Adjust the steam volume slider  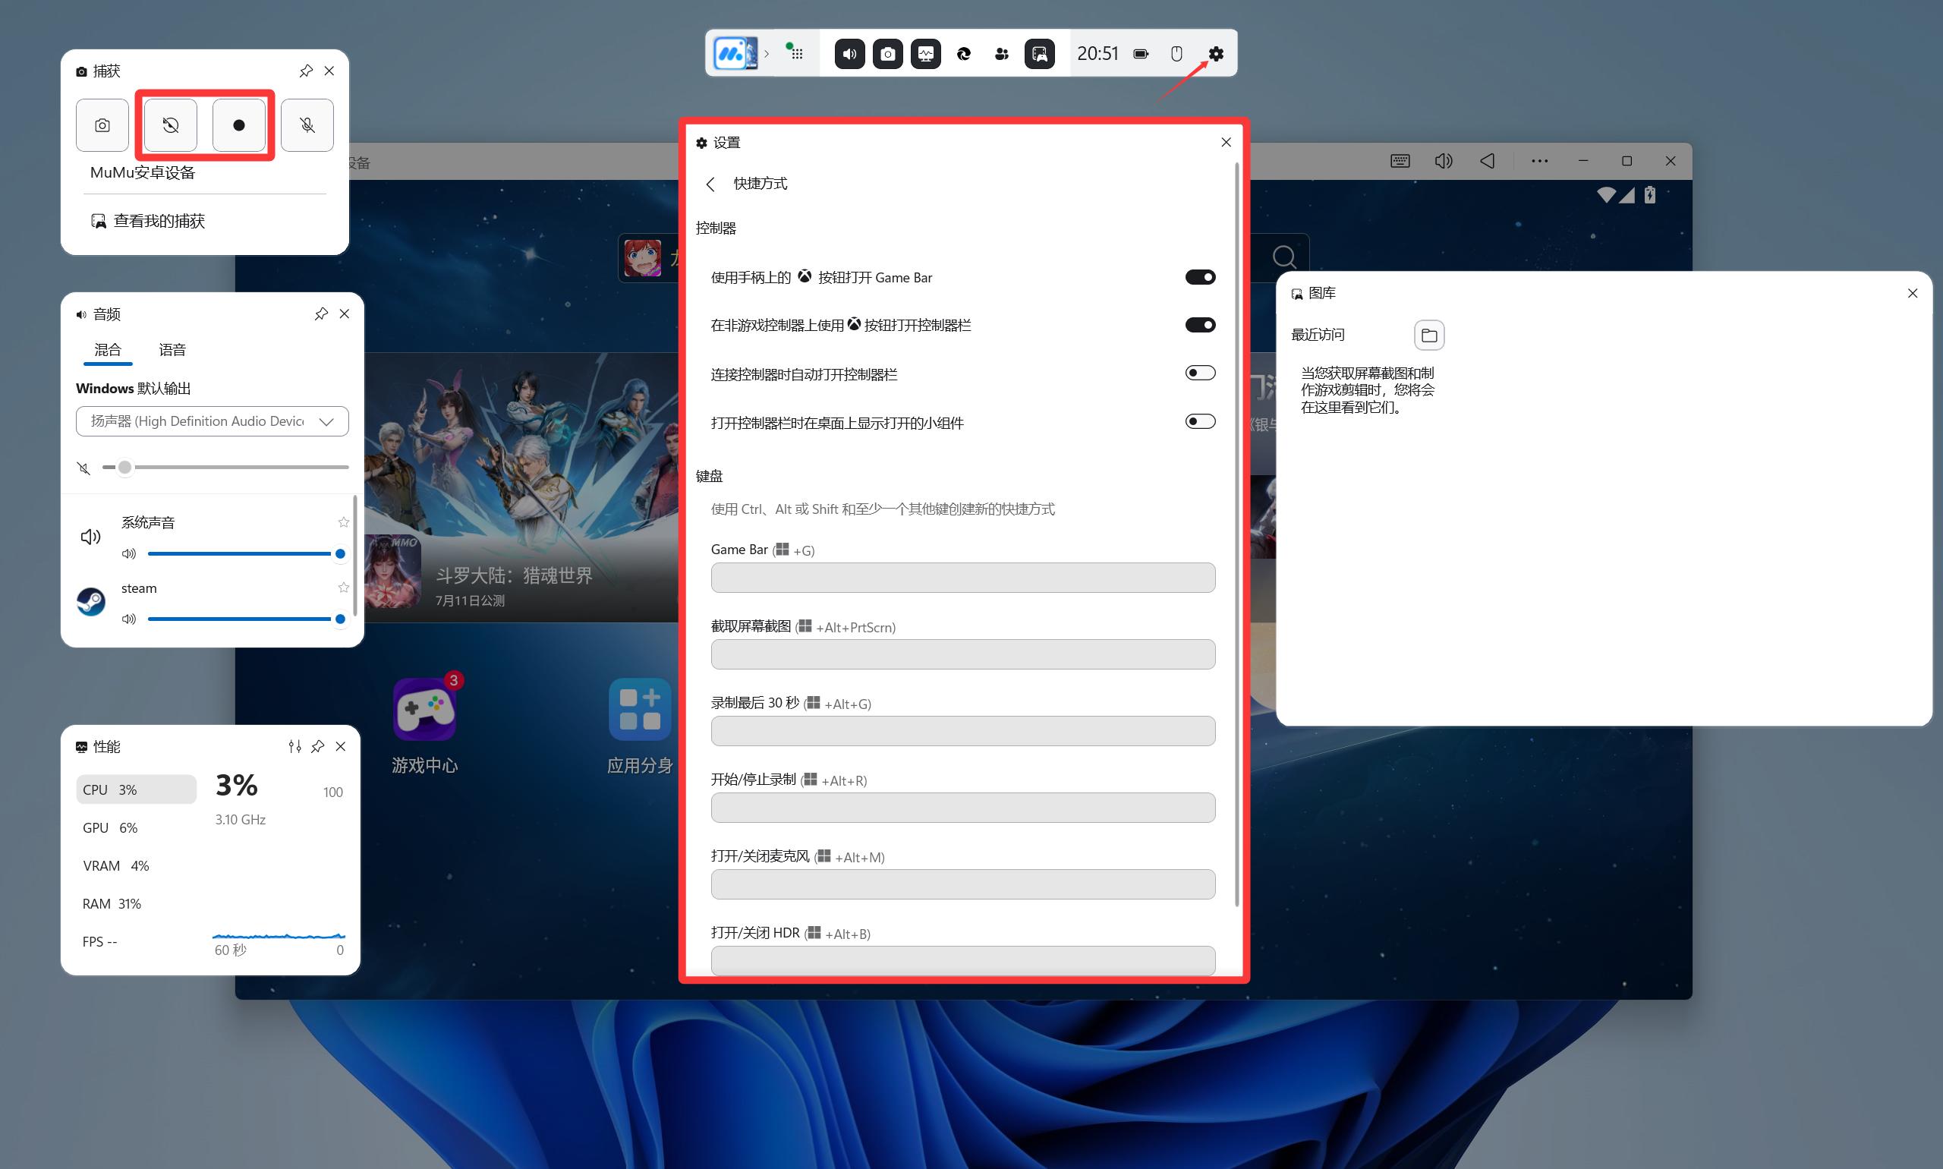(x=244, y=619)
